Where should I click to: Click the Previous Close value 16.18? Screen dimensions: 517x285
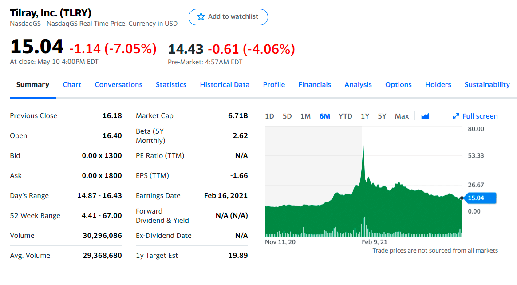tap(112, 116)
